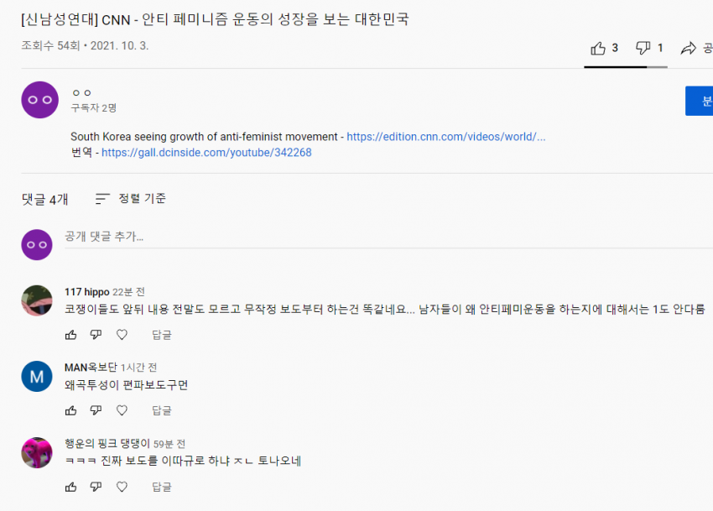Dislike the video with thumbs down icon
Viewport: 713px width, 511px height.
click(x=643, y=48)
